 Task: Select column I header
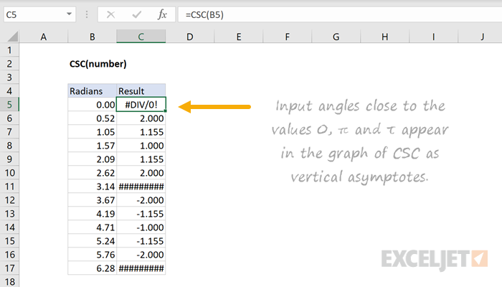(433, 37)
